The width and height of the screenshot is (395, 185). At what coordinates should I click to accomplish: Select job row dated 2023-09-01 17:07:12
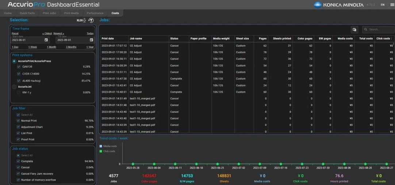coord(246,46)
